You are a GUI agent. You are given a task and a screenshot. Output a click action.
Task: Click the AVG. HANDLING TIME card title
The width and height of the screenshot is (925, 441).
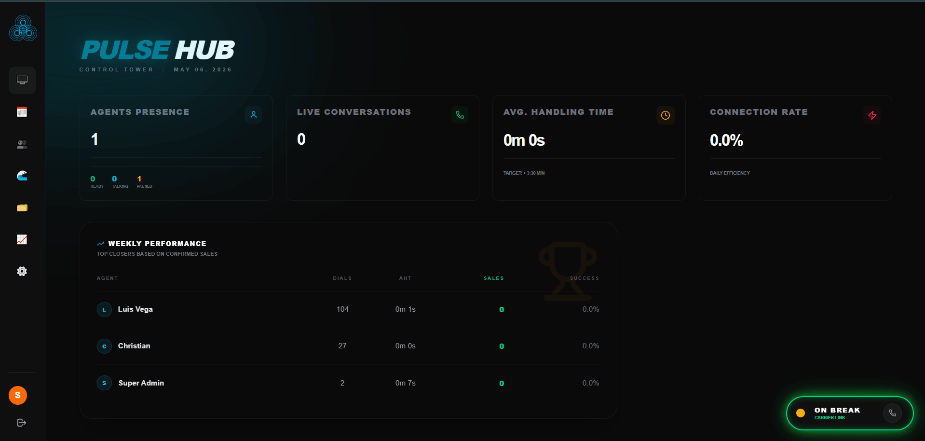[558, 112]
